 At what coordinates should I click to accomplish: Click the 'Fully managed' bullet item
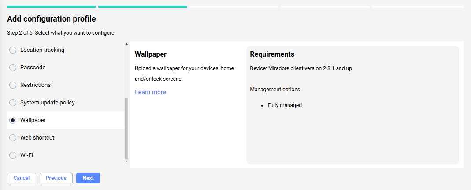click(x=285, y=105)
